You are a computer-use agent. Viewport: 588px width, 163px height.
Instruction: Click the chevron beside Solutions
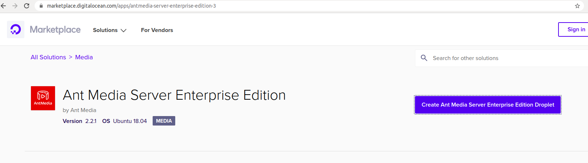(124, 31)
